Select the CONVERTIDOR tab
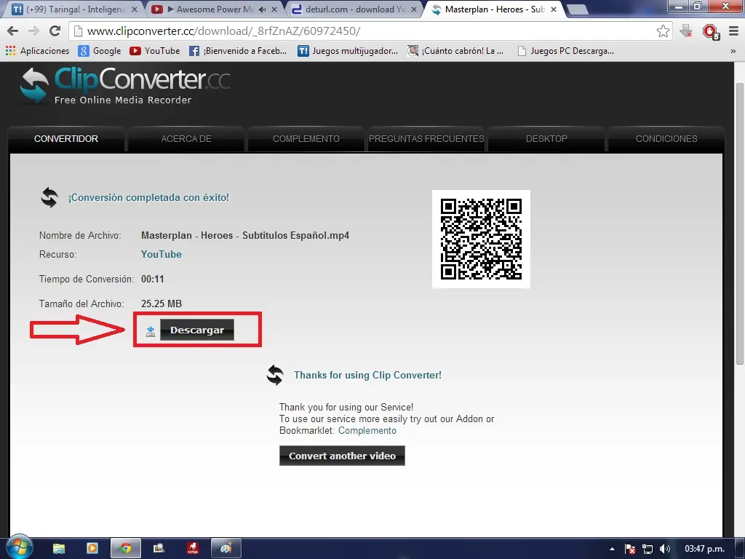Image resolution: width=745 pixels, height=559 pixels. click(x=66, y=139)
